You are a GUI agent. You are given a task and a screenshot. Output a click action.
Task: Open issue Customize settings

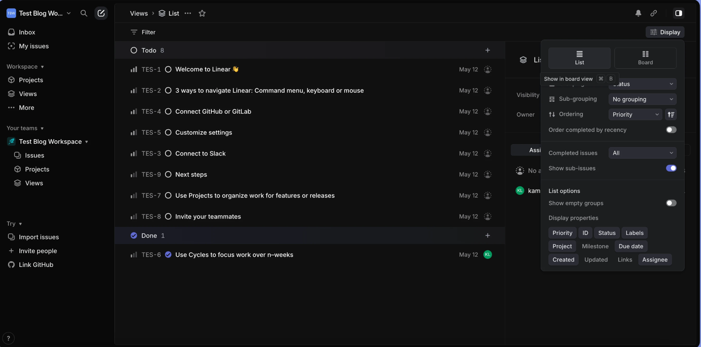coord(204,132)
